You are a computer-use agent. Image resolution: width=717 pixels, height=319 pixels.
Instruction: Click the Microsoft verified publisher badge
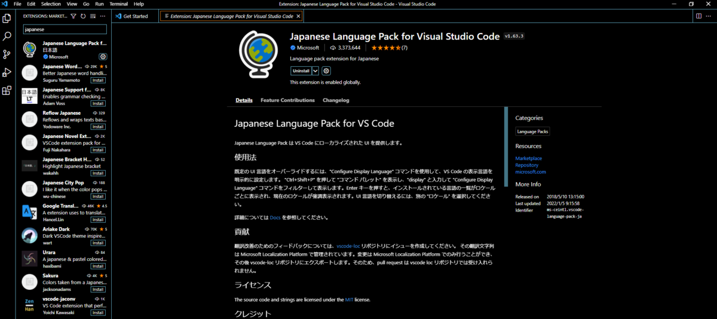click(x=293, y=48)
